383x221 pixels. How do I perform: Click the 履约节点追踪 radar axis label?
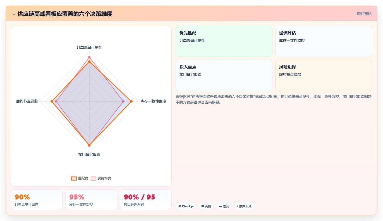click(x=27, y=101)
